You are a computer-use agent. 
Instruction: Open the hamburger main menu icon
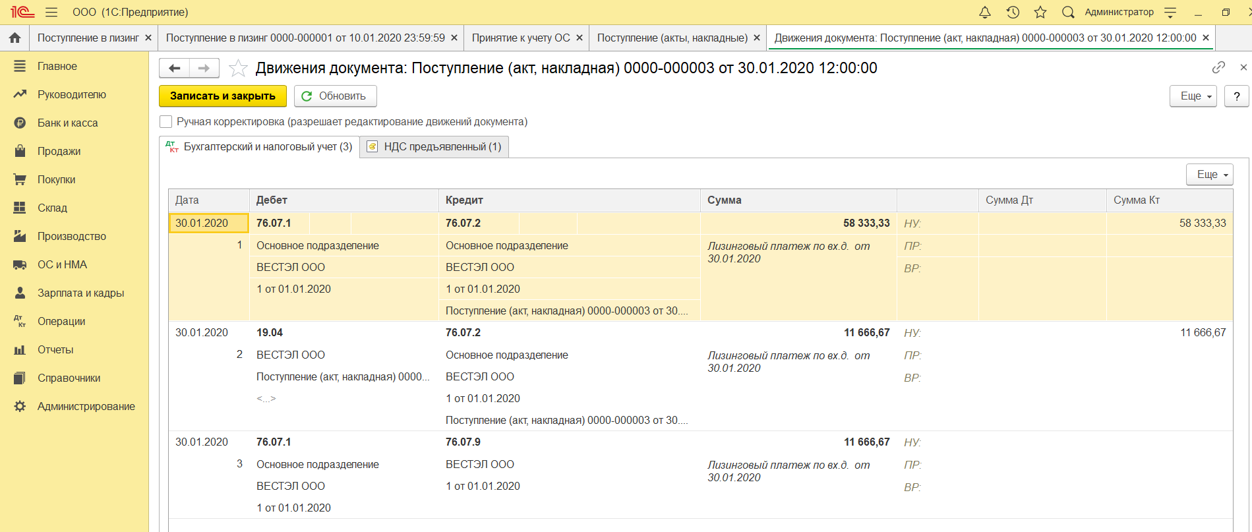click(x=51, y=13)
